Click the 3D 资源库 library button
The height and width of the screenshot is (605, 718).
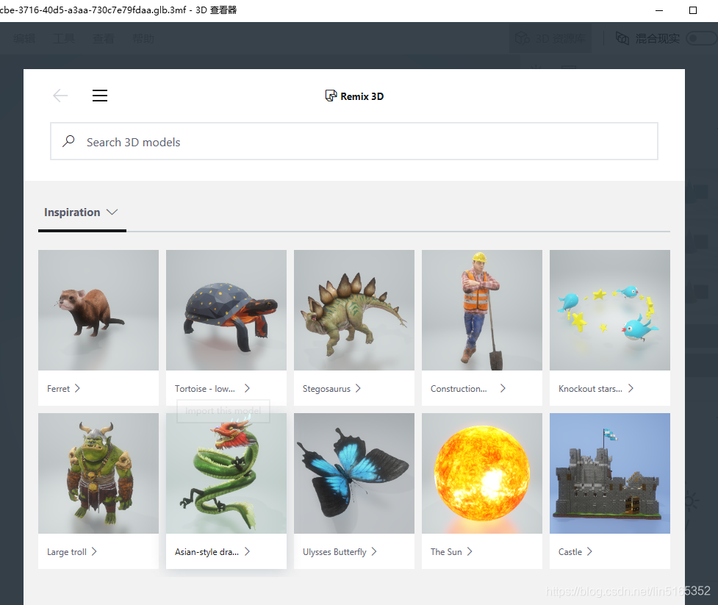tap(550, 38)
